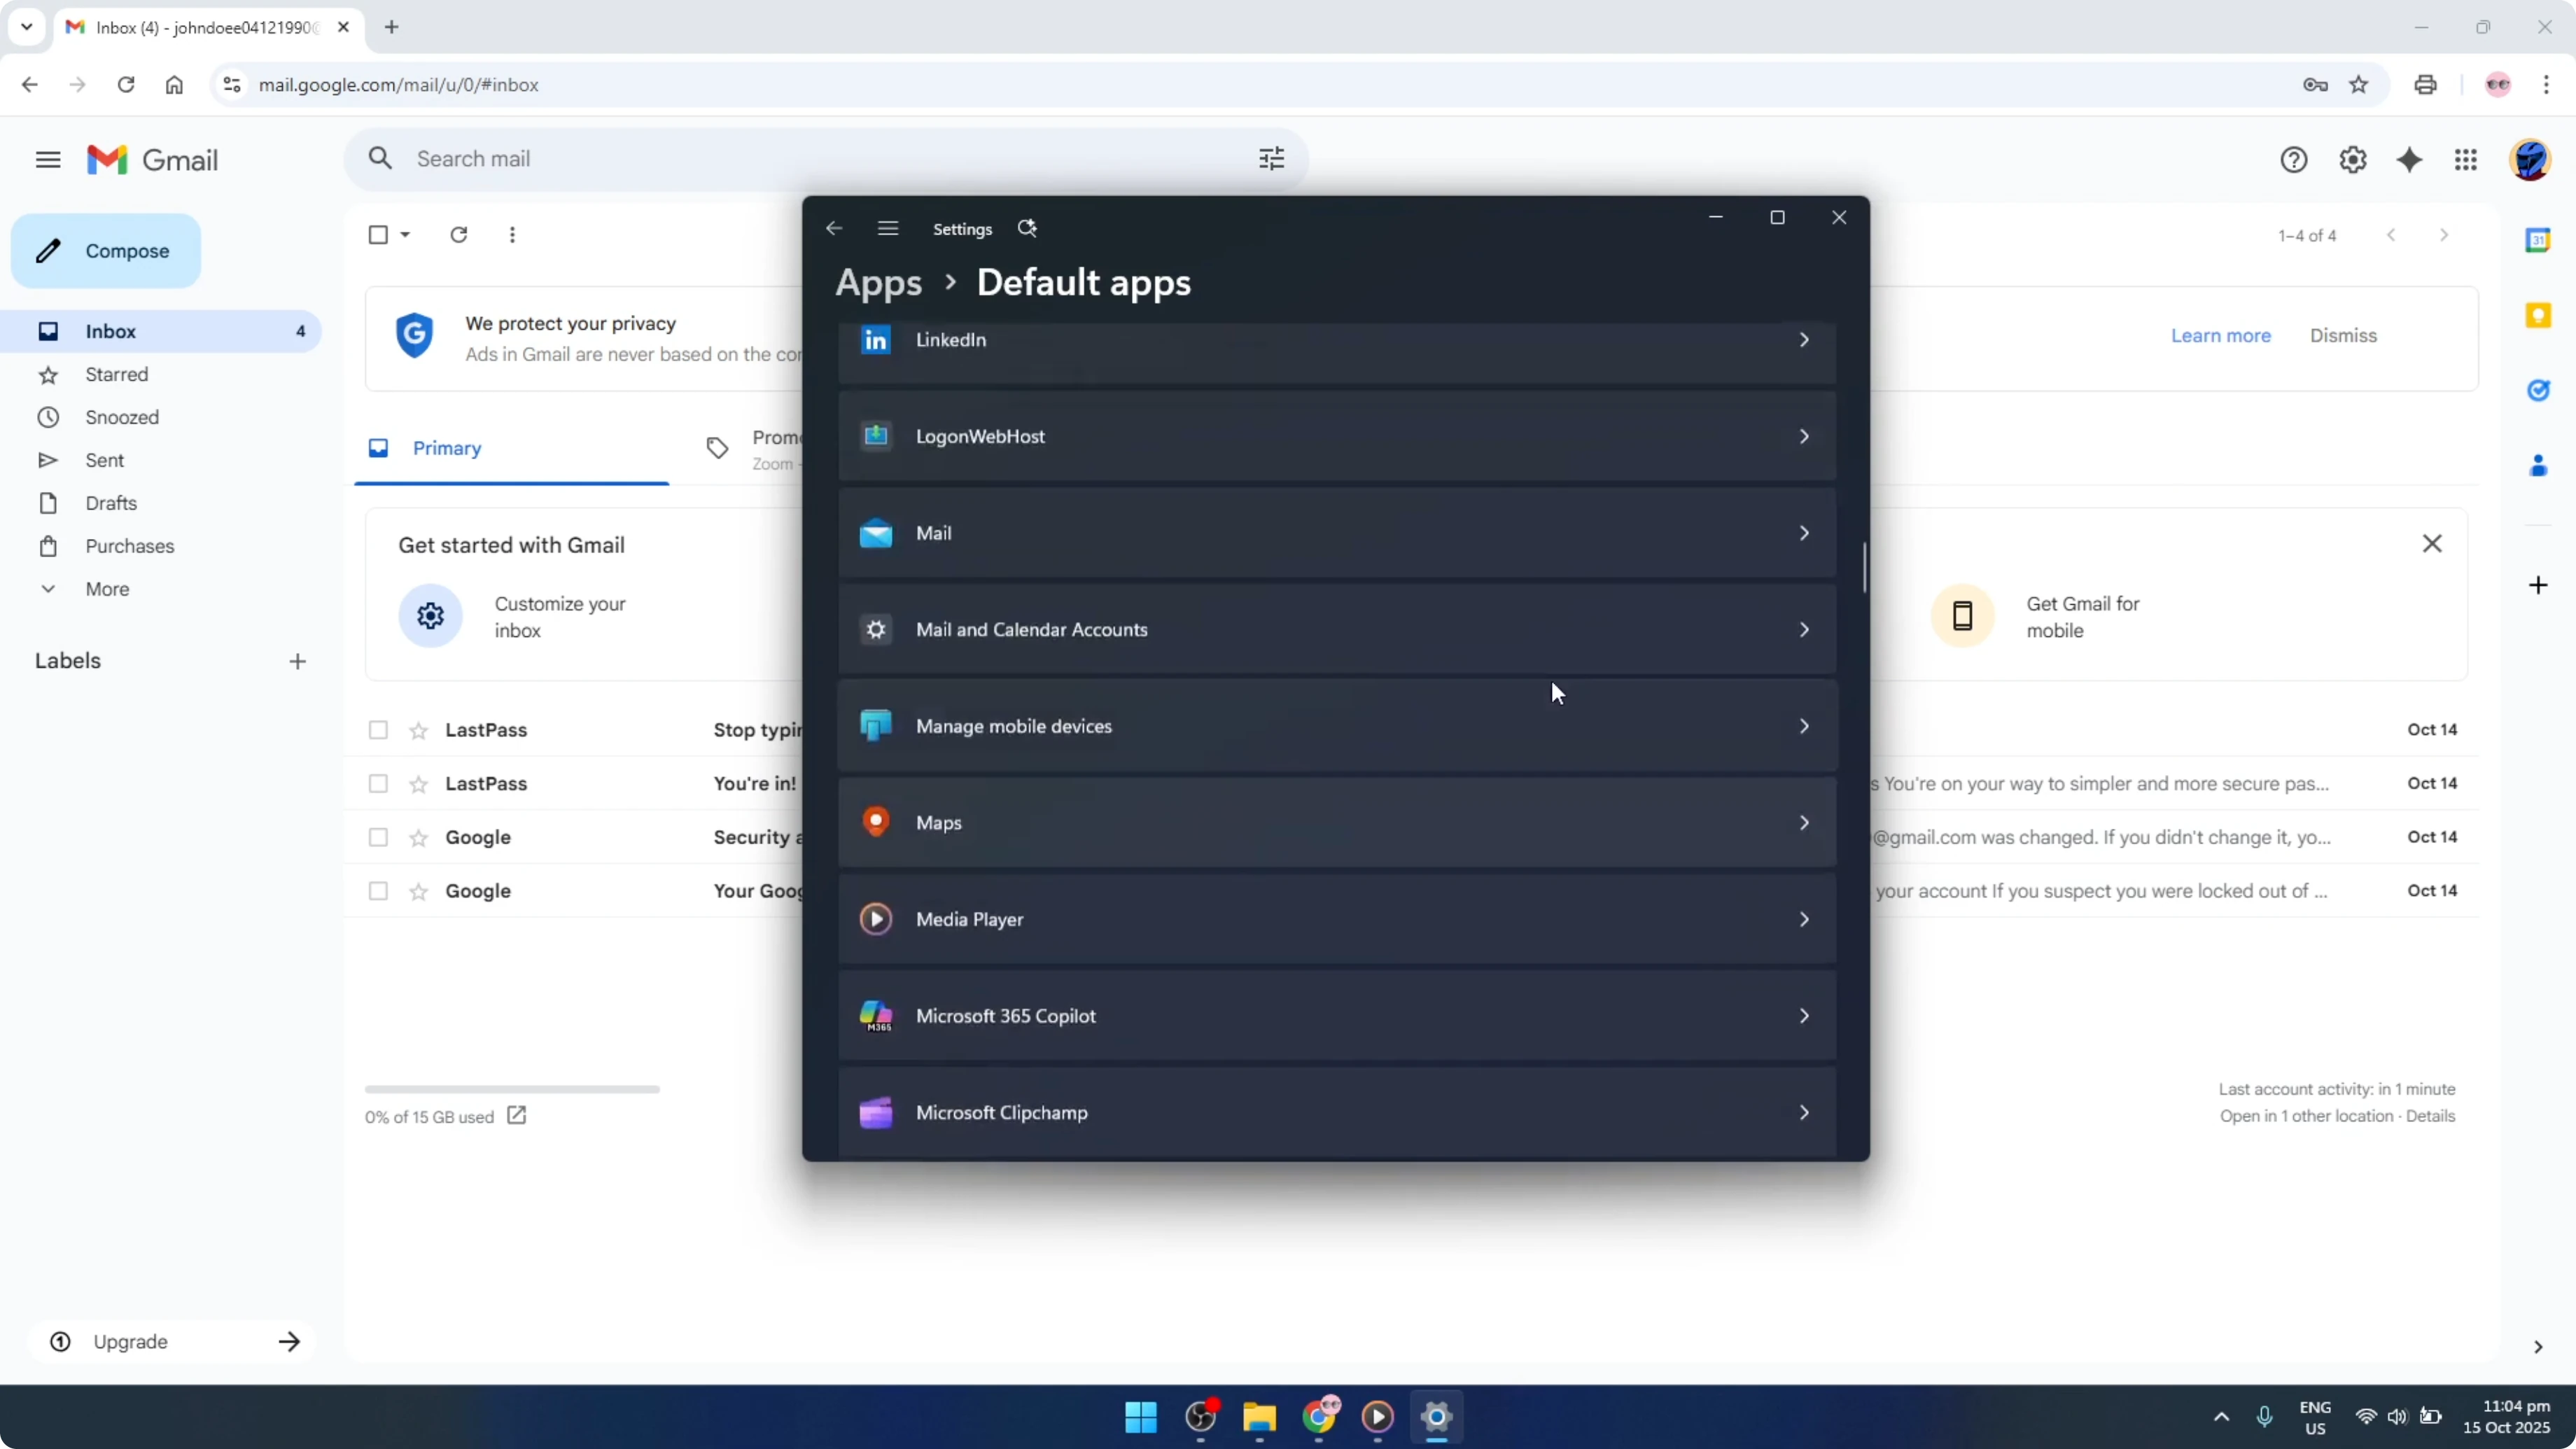Open the Google apps grid
2576x1449 pixels.
click(2465, 160)
